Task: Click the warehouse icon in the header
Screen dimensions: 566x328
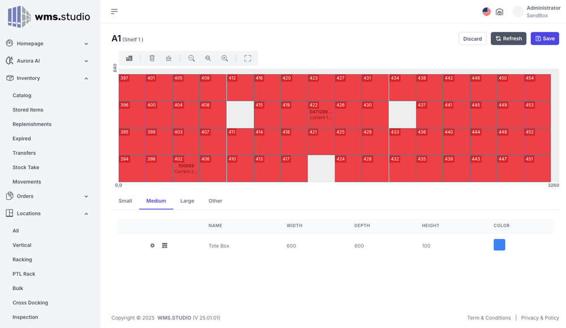Action: click(499, 12)
